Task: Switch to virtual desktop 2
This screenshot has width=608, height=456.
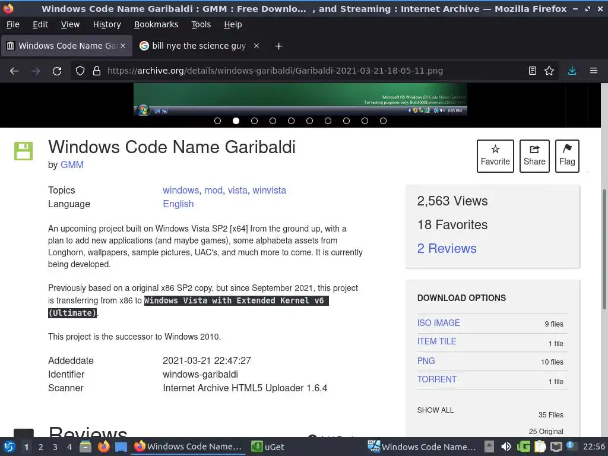Action: (41, 447)
